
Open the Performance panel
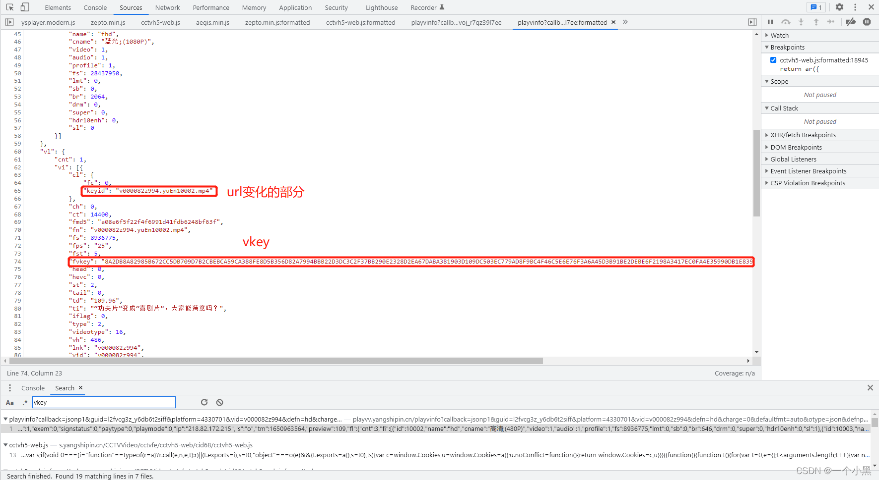pos(211,7)
